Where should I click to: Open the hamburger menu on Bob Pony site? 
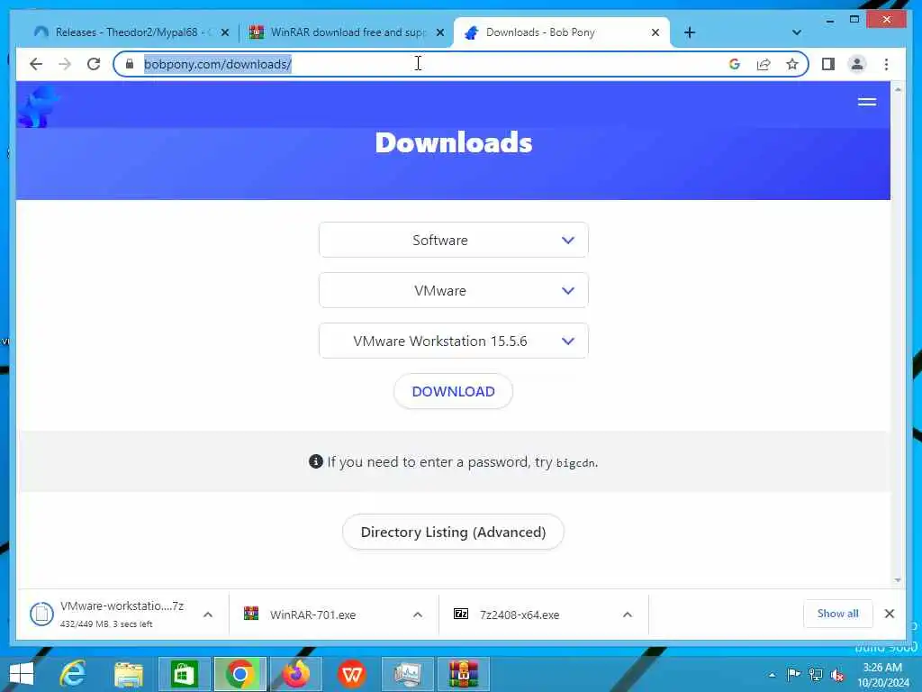(x=867, y=102)
